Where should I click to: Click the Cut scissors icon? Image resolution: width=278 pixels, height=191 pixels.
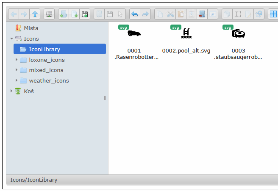[x=170, y=14]
